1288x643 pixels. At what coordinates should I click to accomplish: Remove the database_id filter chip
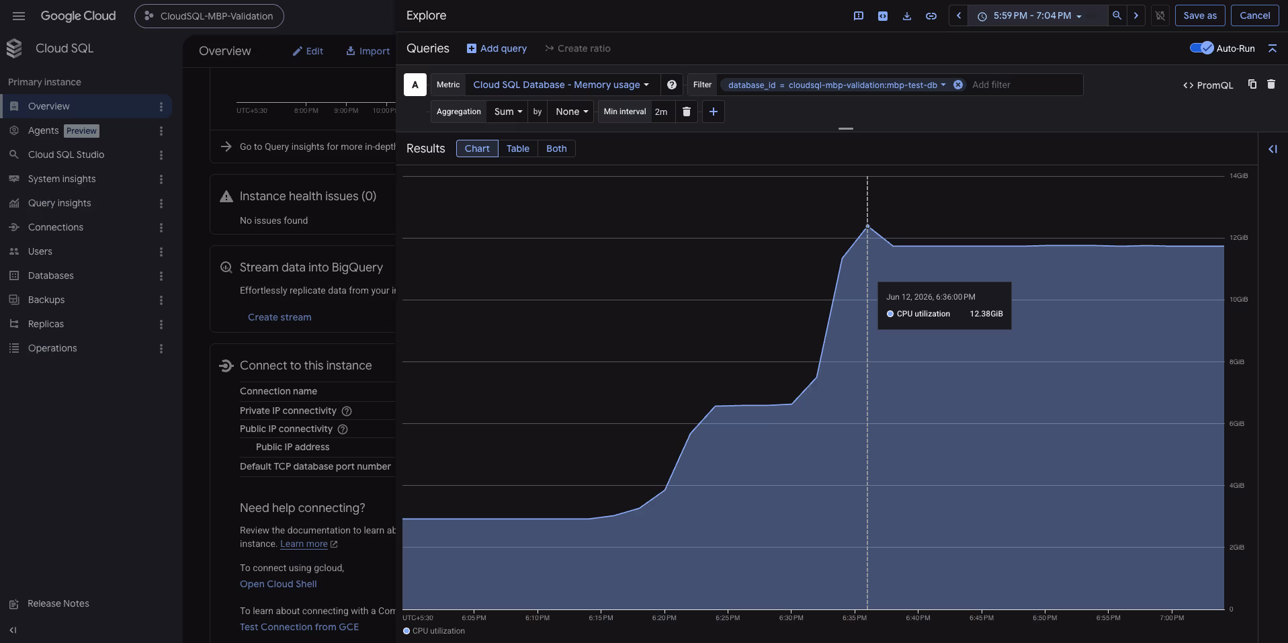click(958, 85)
